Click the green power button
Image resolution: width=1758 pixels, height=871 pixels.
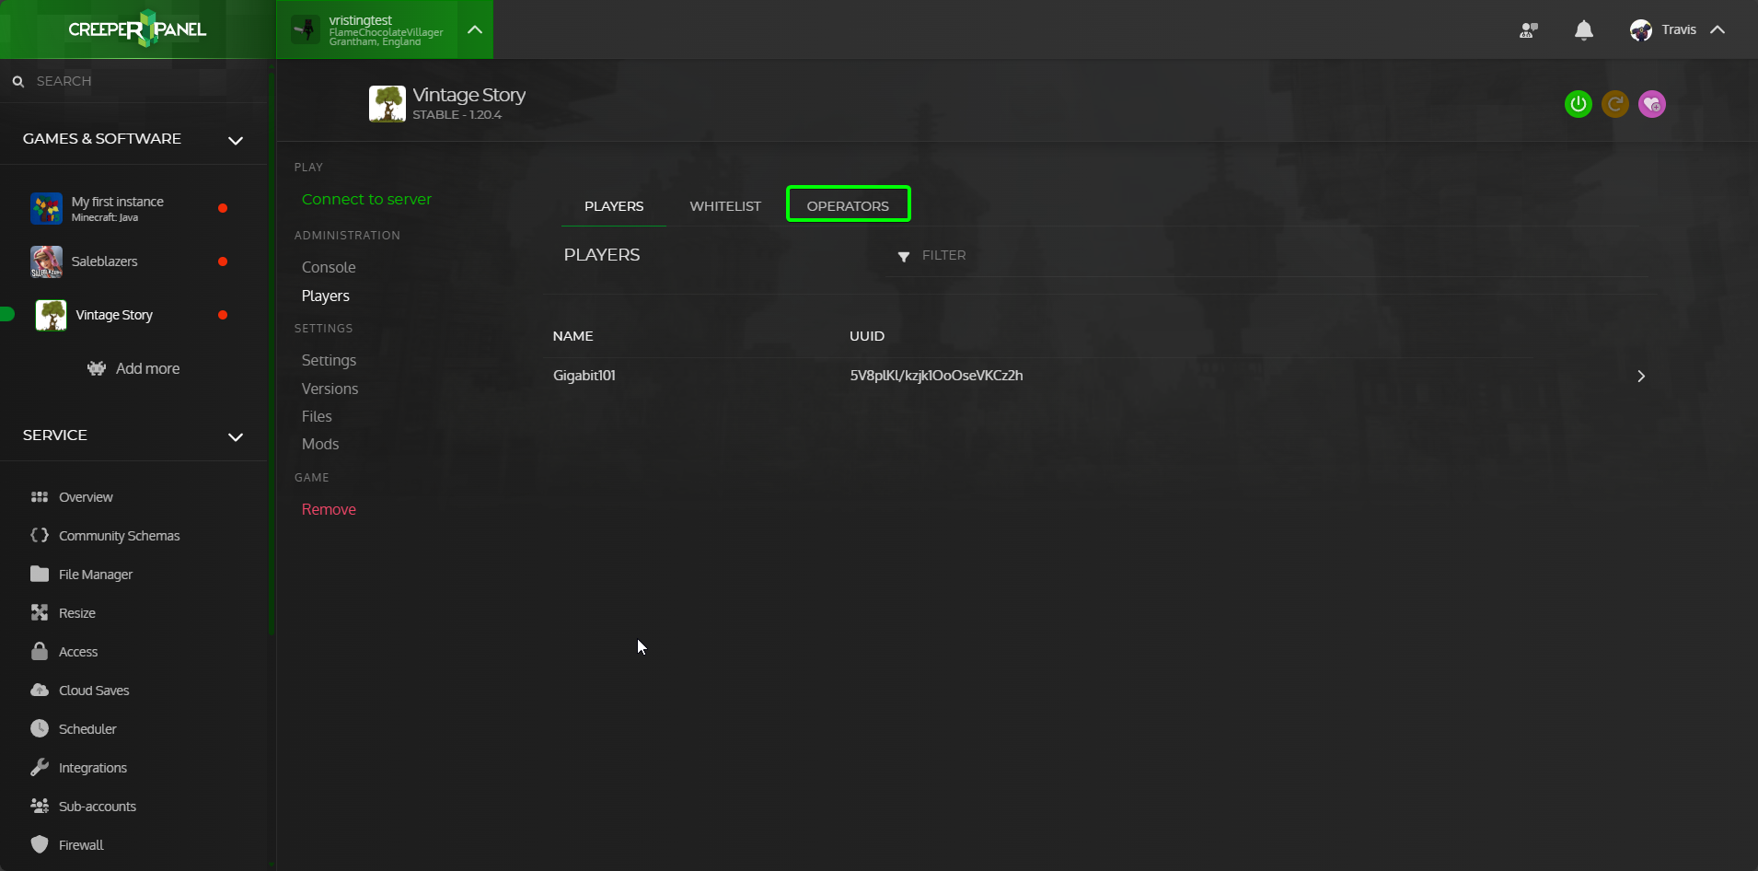pyautogui.click(x=1579, y=104)
